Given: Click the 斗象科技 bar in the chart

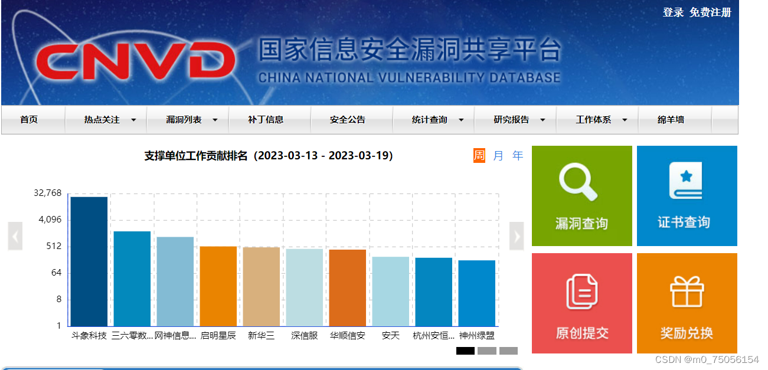Looking at the screenshot, I should (x=89, y=261).
